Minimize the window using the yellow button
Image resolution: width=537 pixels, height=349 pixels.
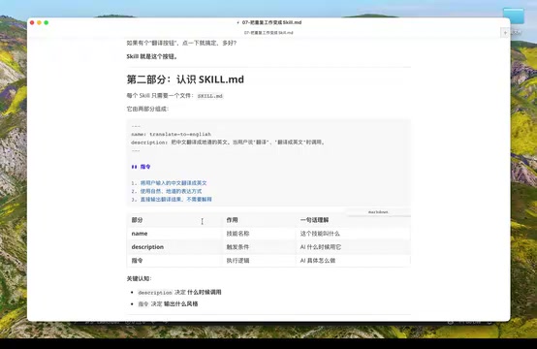point(39,22)
